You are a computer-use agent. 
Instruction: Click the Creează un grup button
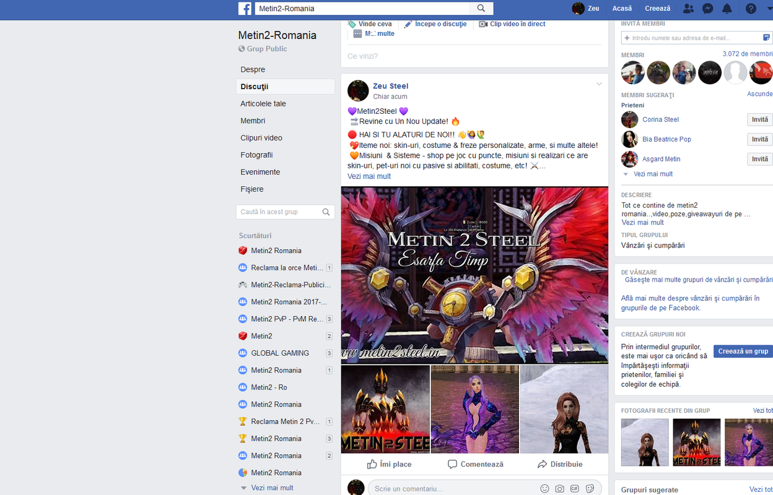point(743,351)
